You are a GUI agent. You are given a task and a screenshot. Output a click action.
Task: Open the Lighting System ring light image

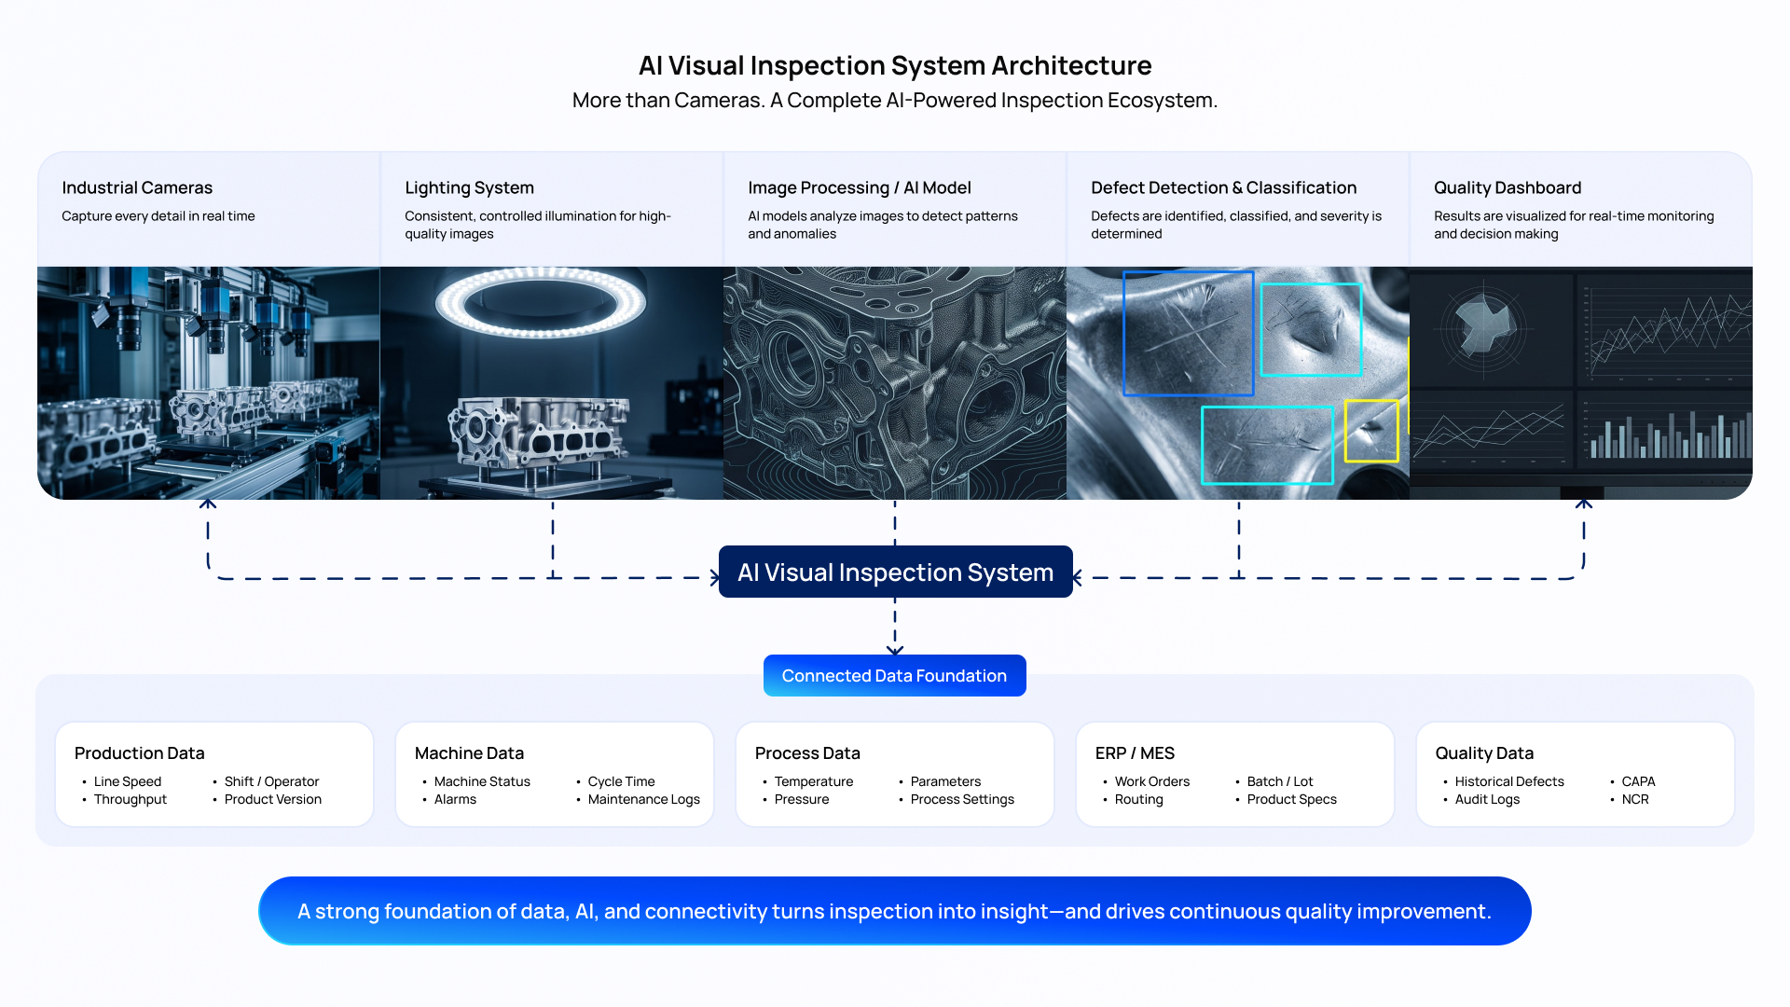[552, 382]
